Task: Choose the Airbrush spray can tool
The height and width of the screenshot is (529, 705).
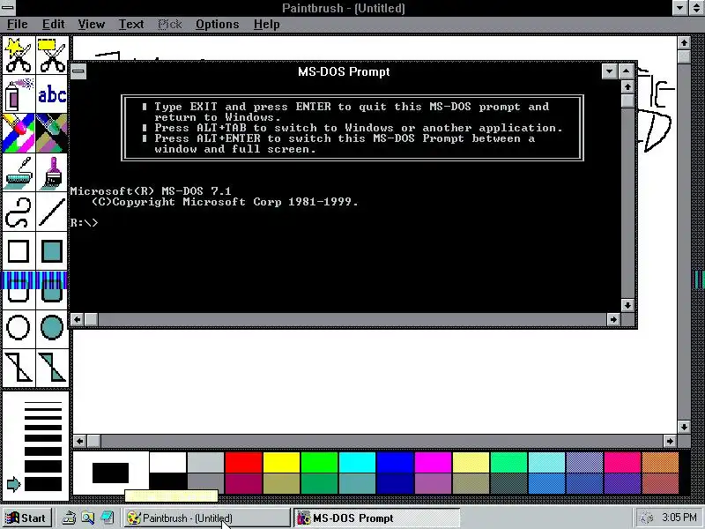Action: [19, 94]
